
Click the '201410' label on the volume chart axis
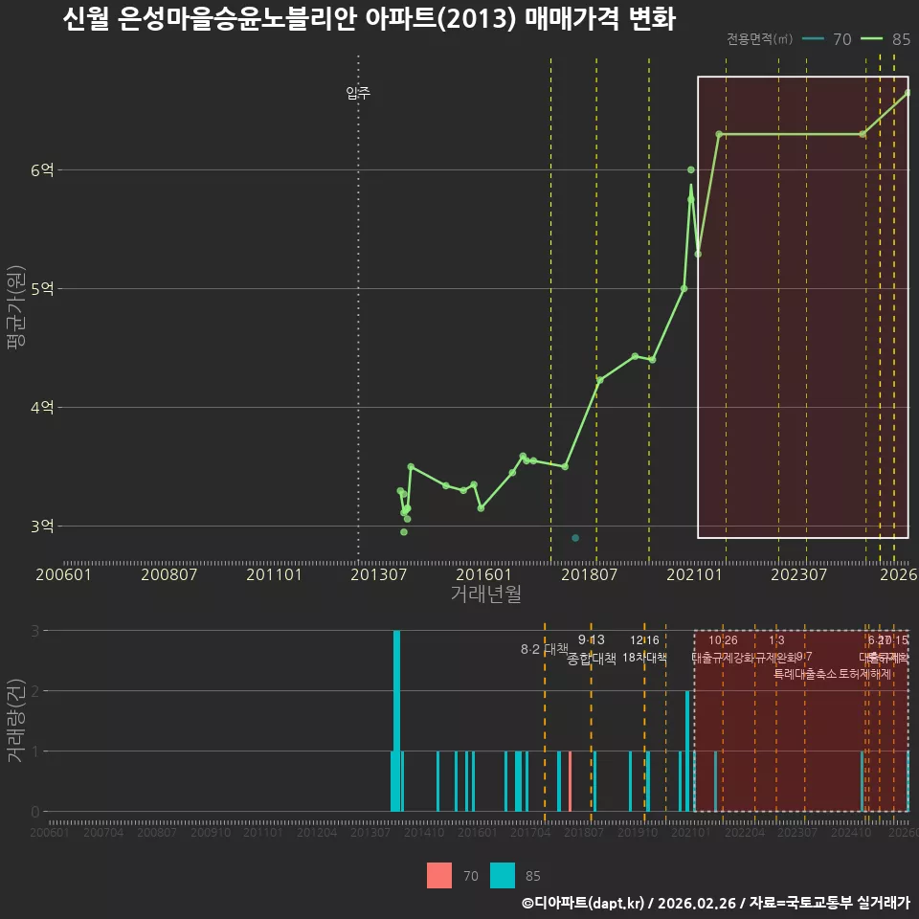click(424, 832)
